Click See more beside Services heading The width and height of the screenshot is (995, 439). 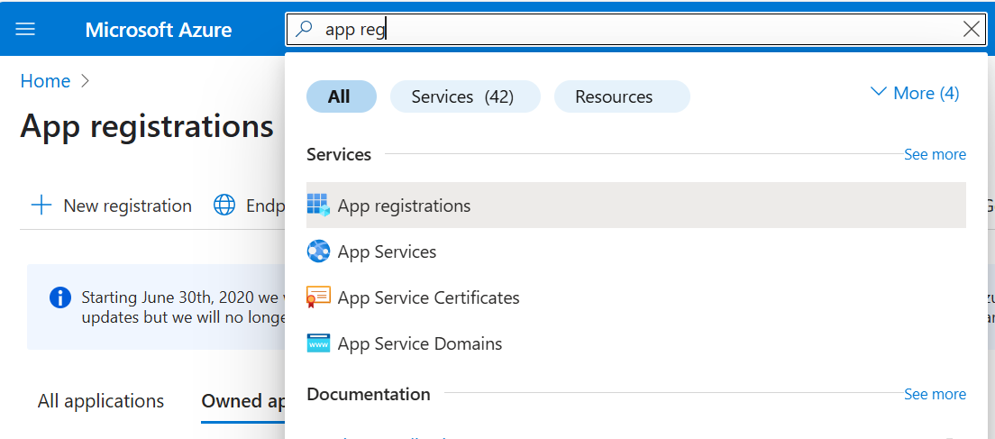(935, 155)
